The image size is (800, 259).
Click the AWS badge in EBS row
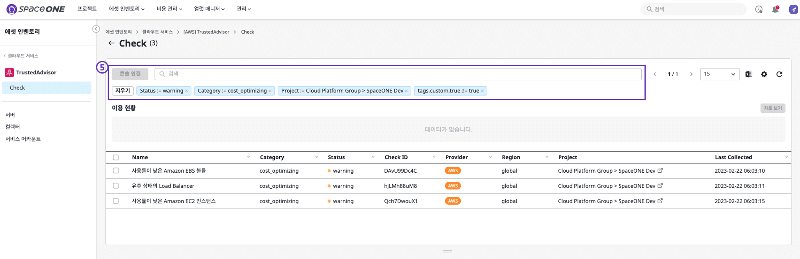tap(453, 171)
